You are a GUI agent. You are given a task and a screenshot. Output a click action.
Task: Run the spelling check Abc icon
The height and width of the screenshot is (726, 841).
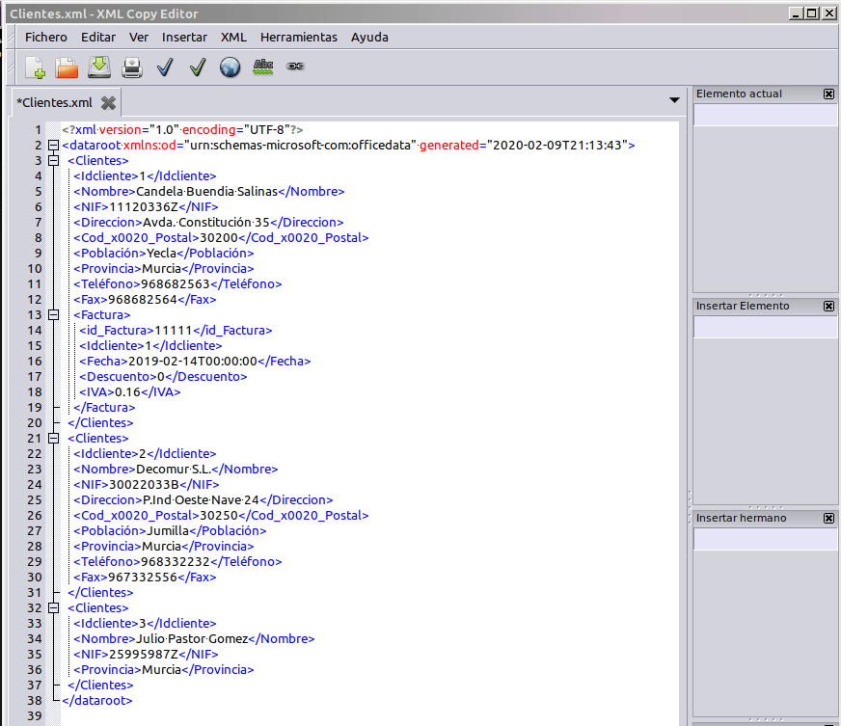click(x=262, y=67)
